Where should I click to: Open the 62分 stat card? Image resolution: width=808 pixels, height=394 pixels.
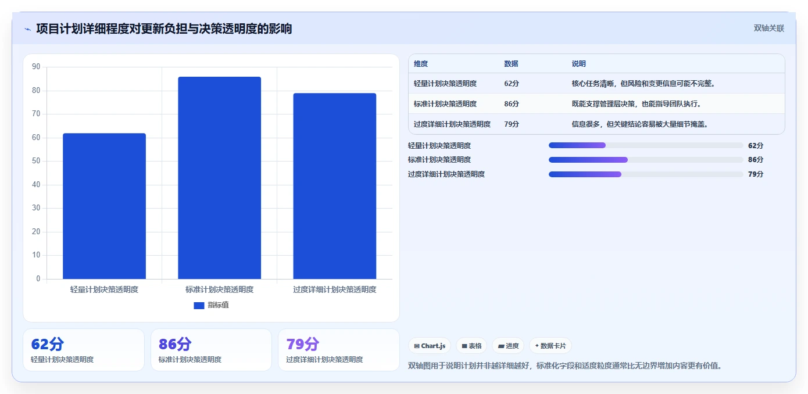(x=84, y=350)
